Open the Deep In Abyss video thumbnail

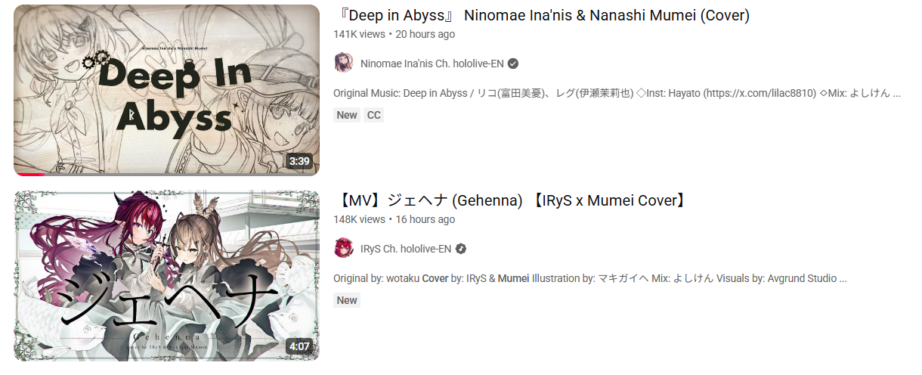[166, 90]
